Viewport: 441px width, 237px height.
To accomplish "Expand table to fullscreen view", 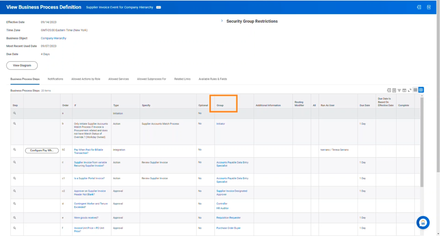I will [409, 90].
